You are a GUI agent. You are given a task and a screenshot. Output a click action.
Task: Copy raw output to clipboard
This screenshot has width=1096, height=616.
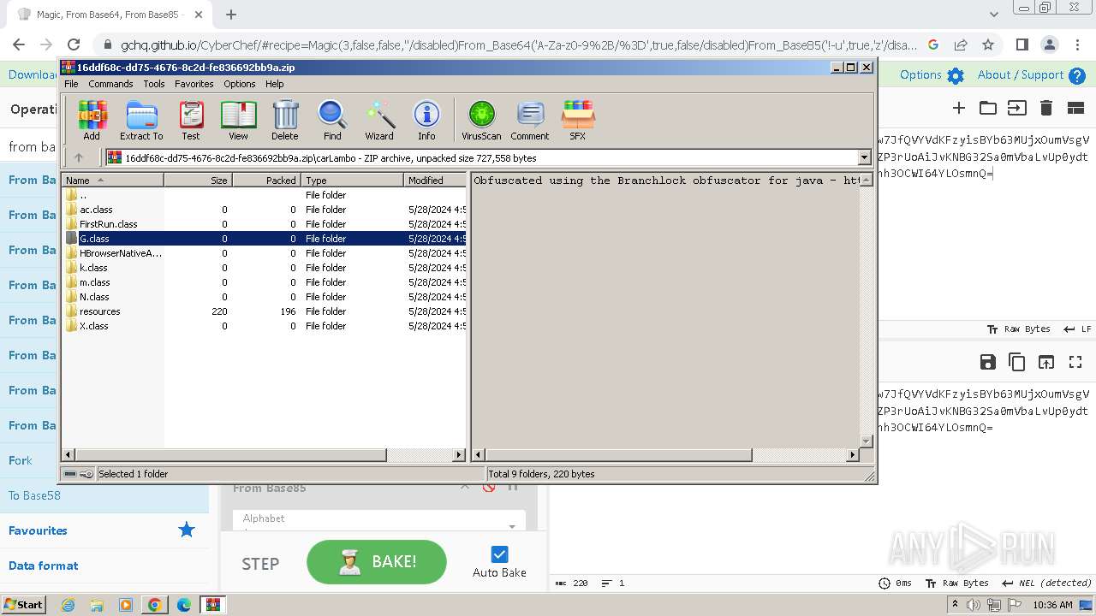pos(1017,362)
